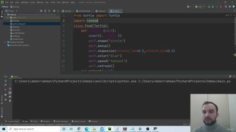Open the Refactor menu
The width and height of the screenshot is (236, 132).
click(x=40, y=2)
